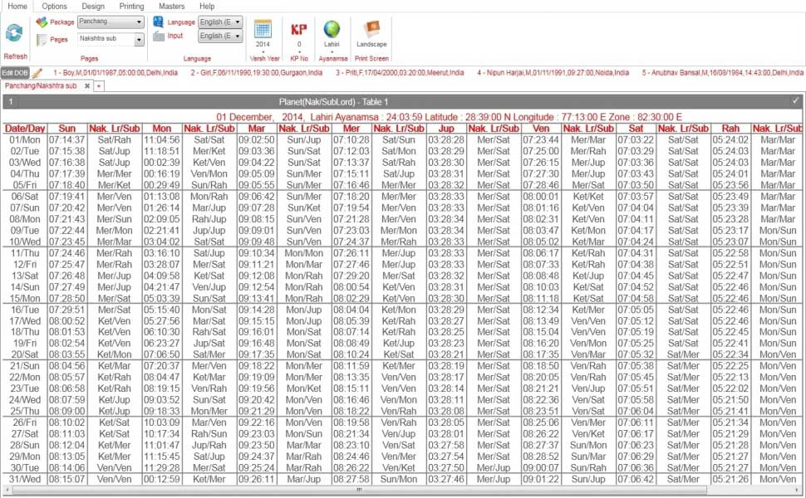Click the Mer column header
The image size is (806, 498).
pos(351,129)
